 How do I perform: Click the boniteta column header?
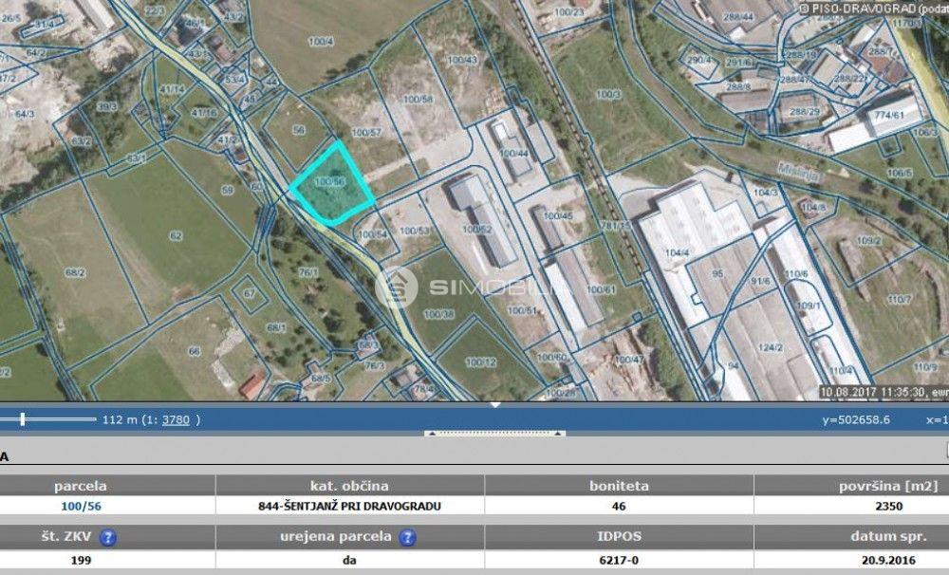pos(619,486)
